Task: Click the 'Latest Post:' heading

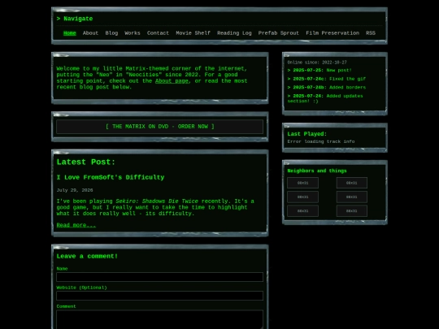Action: pos(86,162)
